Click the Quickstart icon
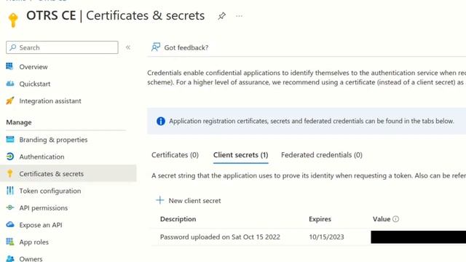The width and height of the screenshot is (466, 262). click(9, 84)
